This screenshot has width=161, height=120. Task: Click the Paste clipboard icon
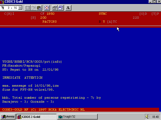pyautogui.click(x=39, y=8)
